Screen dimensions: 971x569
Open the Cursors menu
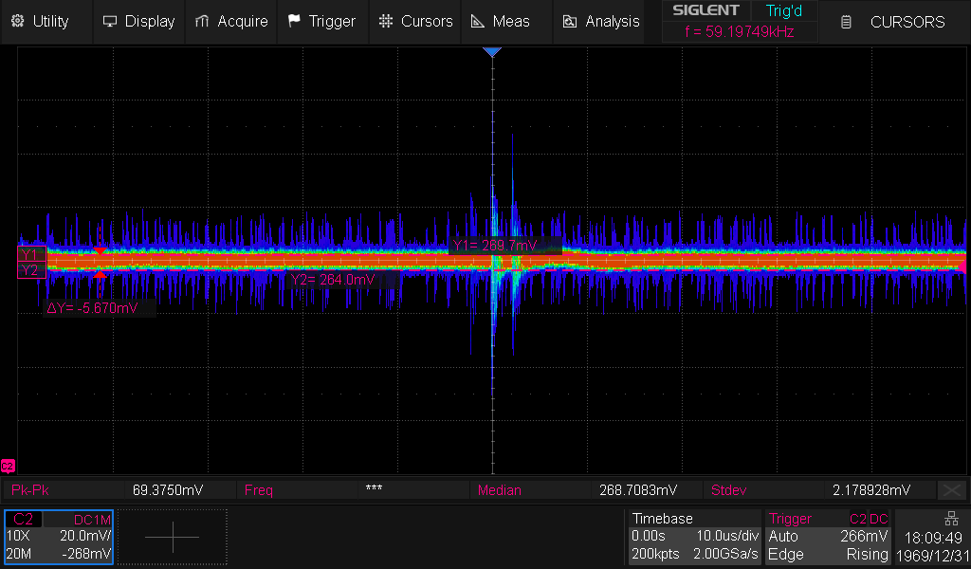click(415, 21)
